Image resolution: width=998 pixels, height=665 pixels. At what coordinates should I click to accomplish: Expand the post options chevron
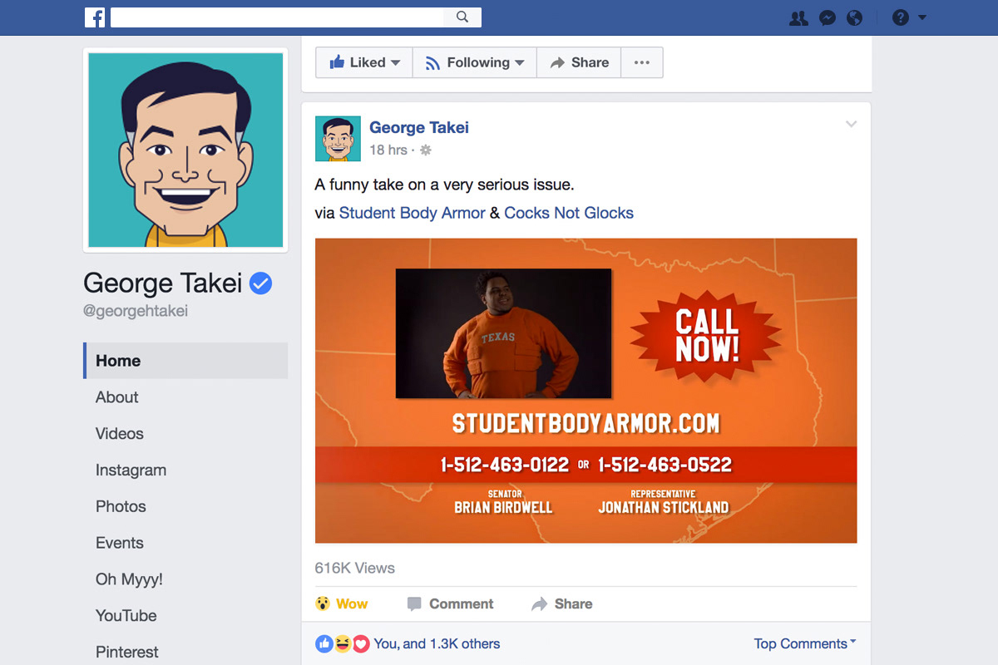click(x=851, y=125)
